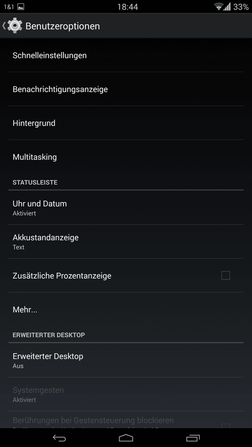This screenshot has width=252, height=447.
Task: Tap the Android back navigation button
Action: pos(59,437)
